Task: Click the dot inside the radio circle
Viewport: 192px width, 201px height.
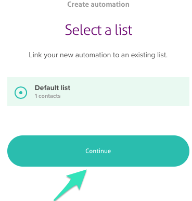Action: point(21,93)
